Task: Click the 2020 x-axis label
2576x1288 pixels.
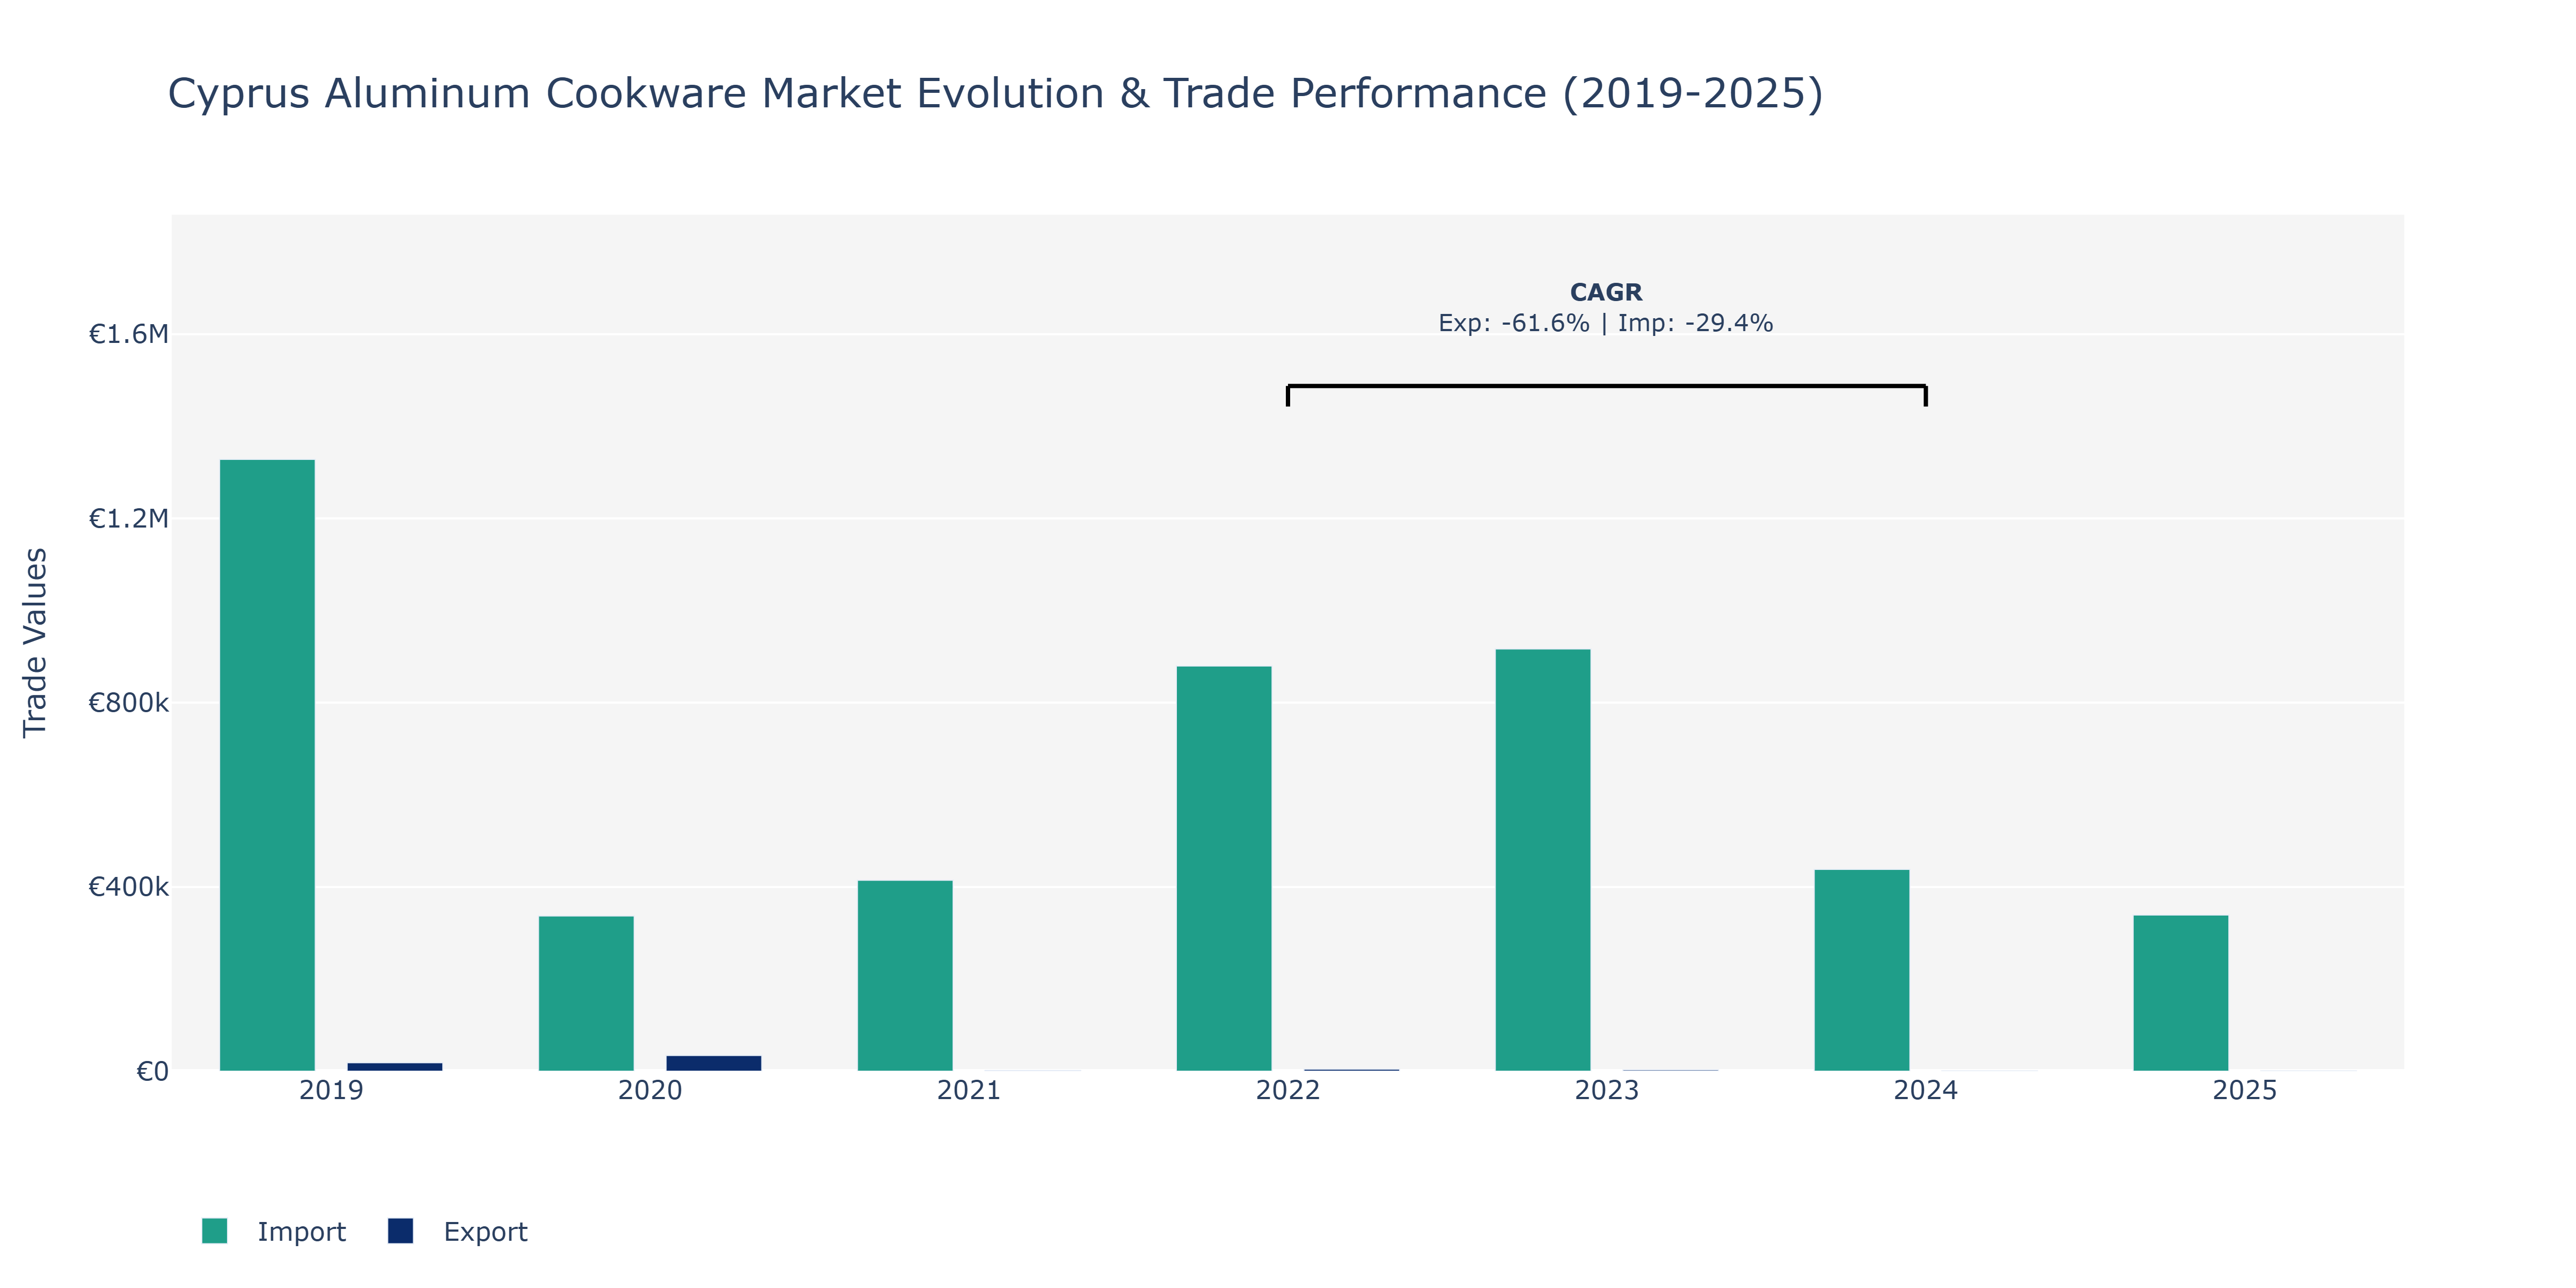Action: coord(650,1090)
